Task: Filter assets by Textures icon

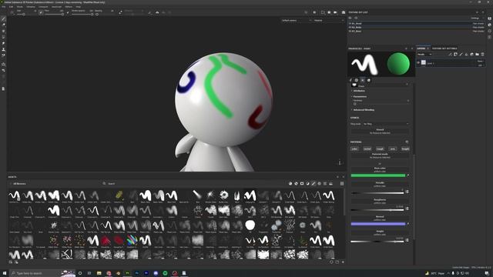Action: click(x=325, y=183)
